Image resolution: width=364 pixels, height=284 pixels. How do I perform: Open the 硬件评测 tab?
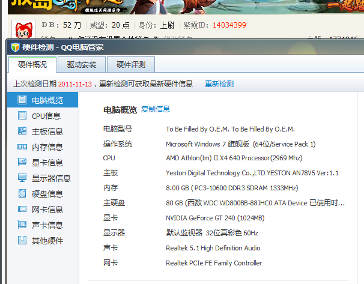point(131,65)
